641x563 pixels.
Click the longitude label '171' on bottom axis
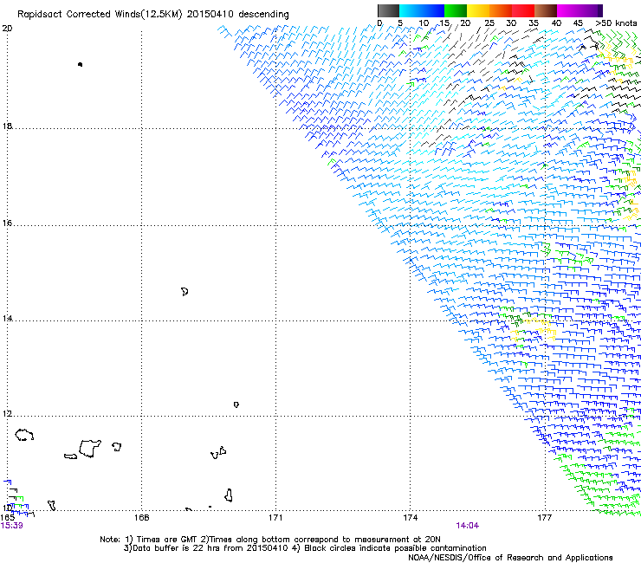[x=275, y=518]
